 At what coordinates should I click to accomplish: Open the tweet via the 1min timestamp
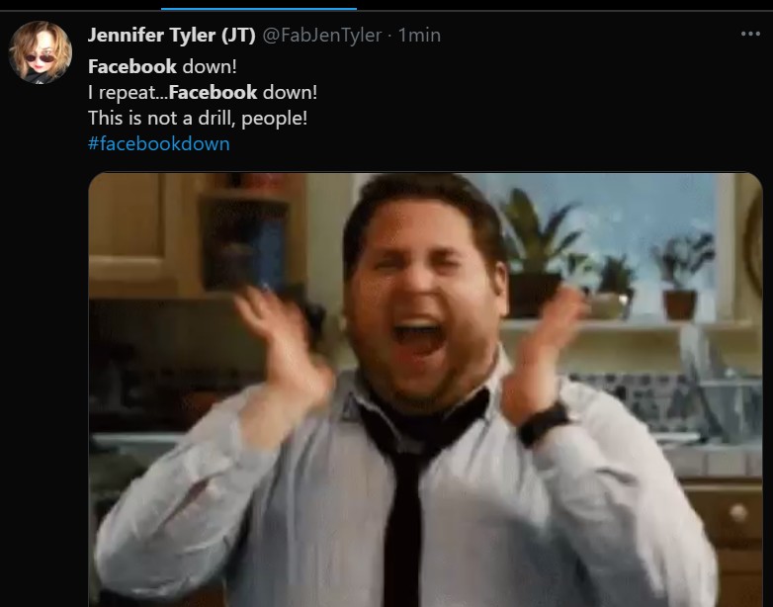pos(419,35)
